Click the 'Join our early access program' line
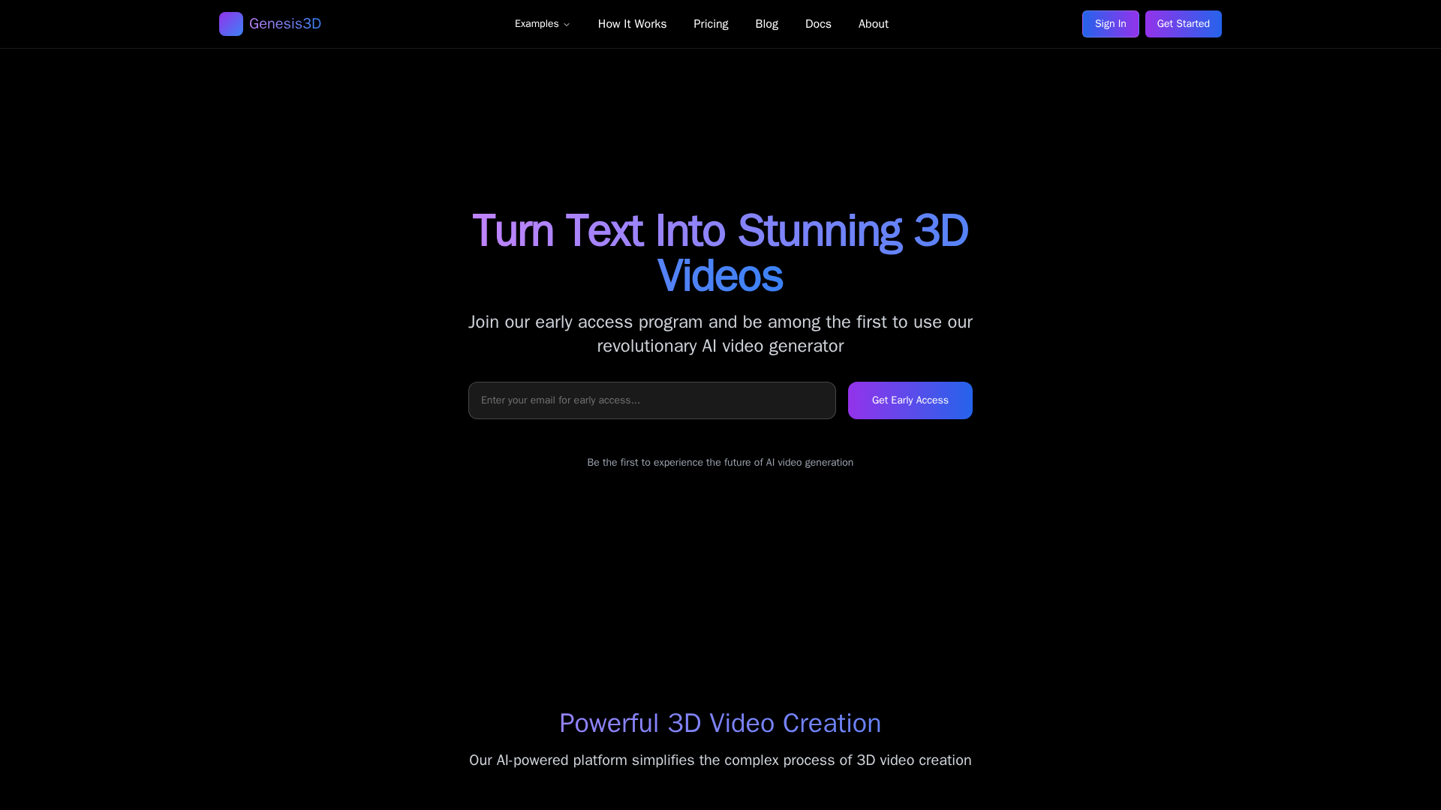 click(x=720, y=322)
